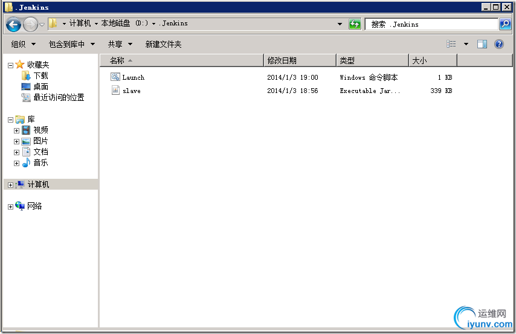Open the address bar previous locations dropdown
Image resolution: width=516 pixels, height=334 pixels.
pos(340,24)
